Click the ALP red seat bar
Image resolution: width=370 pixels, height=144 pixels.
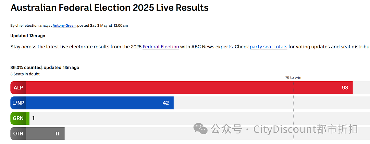click(x=182, y=87)
